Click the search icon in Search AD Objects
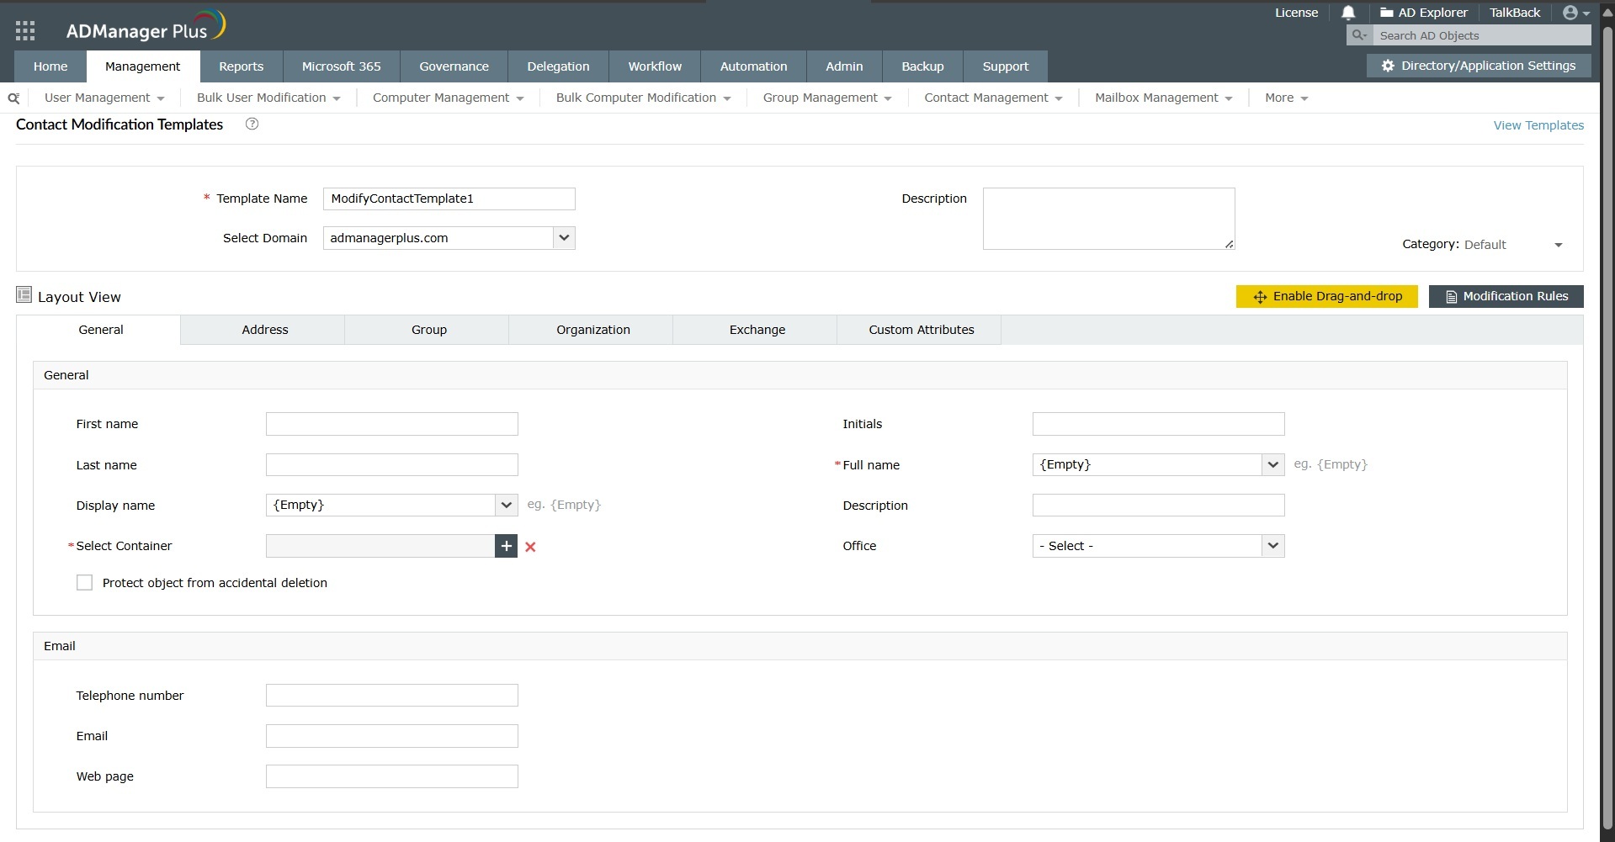1615x842 pixels. pyautogui.click(x=1358, y=35)
